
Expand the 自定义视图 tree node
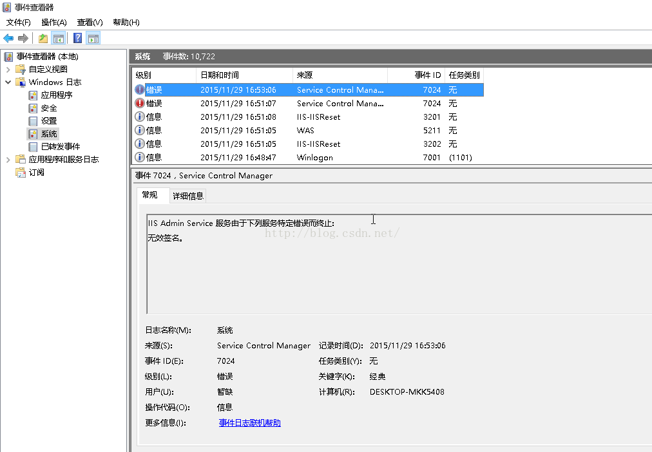pos(8,70)
